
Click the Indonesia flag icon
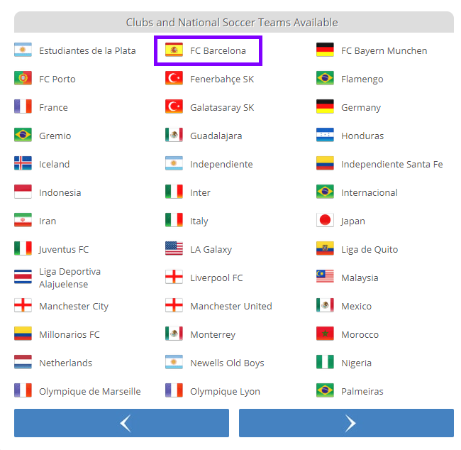click(23, 192)
